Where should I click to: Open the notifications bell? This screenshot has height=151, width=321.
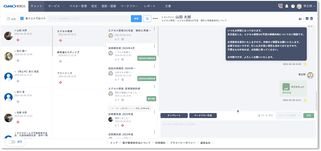click(x=287, y=6)
